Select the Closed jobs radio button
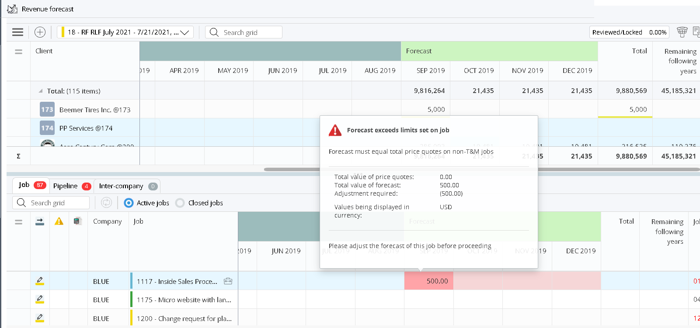The width and height of the screenshot is (700, 328). point(180,203)
